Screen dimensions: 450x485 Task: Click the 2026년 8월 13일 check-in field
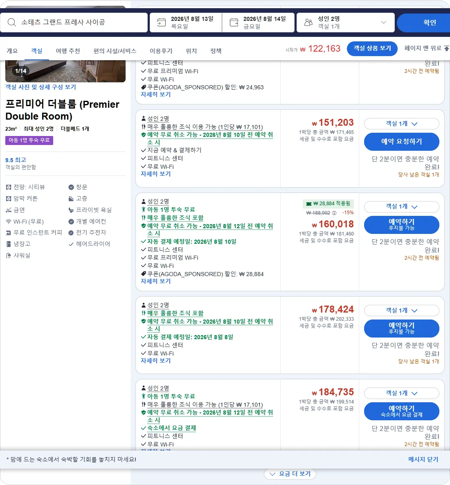[x=186, y=22]
